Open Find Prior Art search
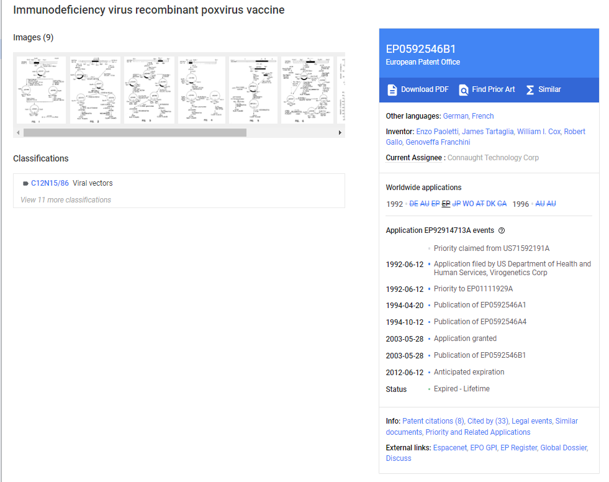Screen dimensions: 609x482 [x=487, y=90]
